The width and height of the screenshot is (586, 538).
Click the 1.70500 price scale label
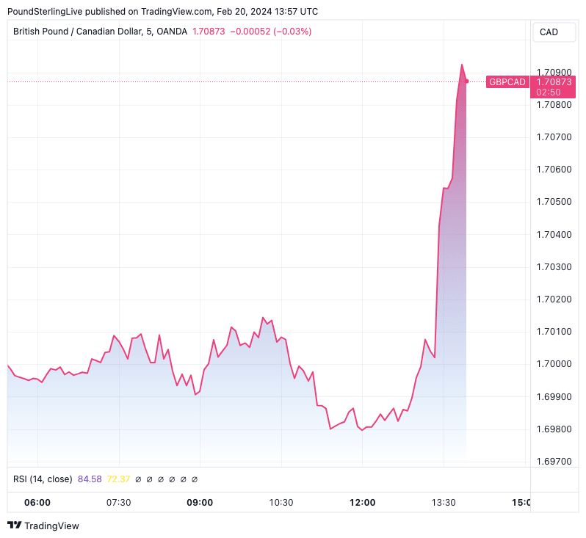pyautogui.click(x=554, y=202)
